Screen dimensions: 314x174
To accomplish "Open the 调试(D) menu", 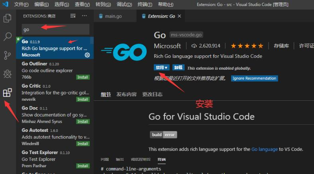I will click(x=124, y=4).
